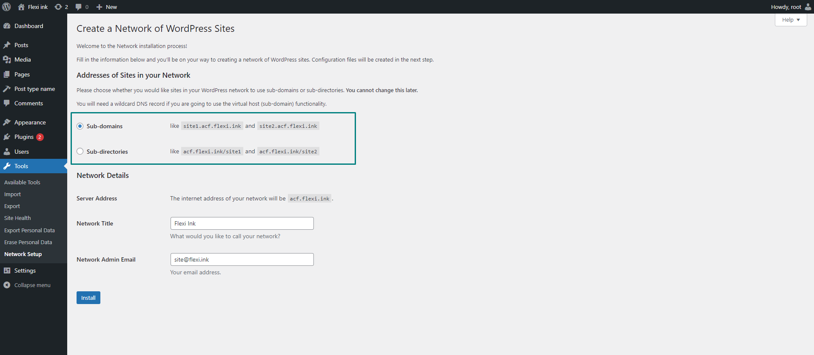Click the site2.acf.flexi.ink example code
Screen dimensions: 814x355
point(288,126)
